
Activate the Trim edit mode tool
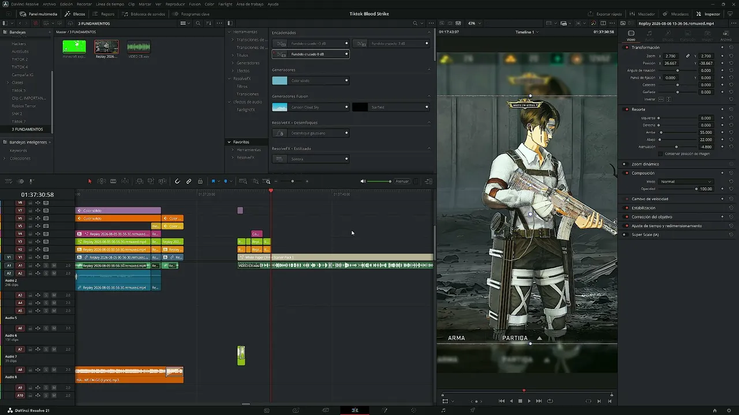click(101, 181)
